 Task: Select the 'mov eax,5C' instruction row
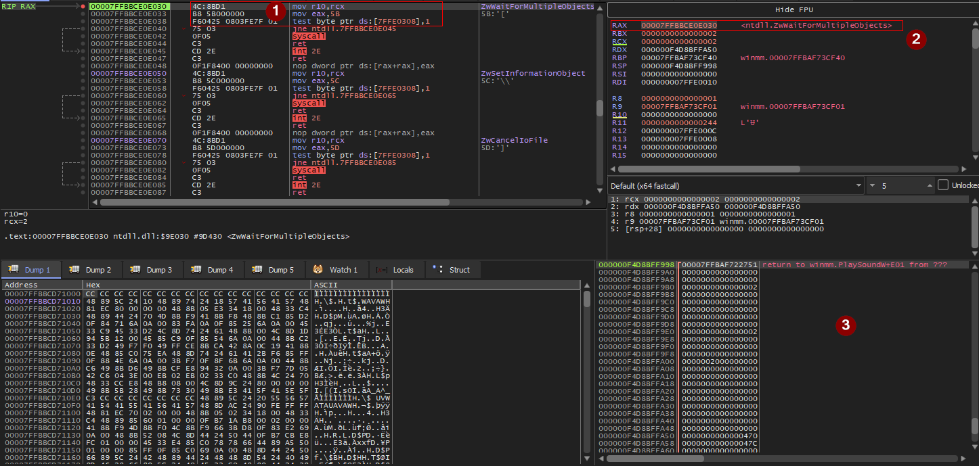(342, 80)
